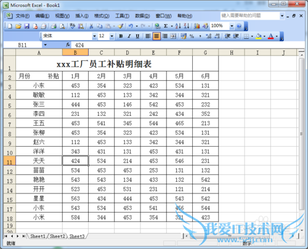Toggle align right

tap(164, 36)
